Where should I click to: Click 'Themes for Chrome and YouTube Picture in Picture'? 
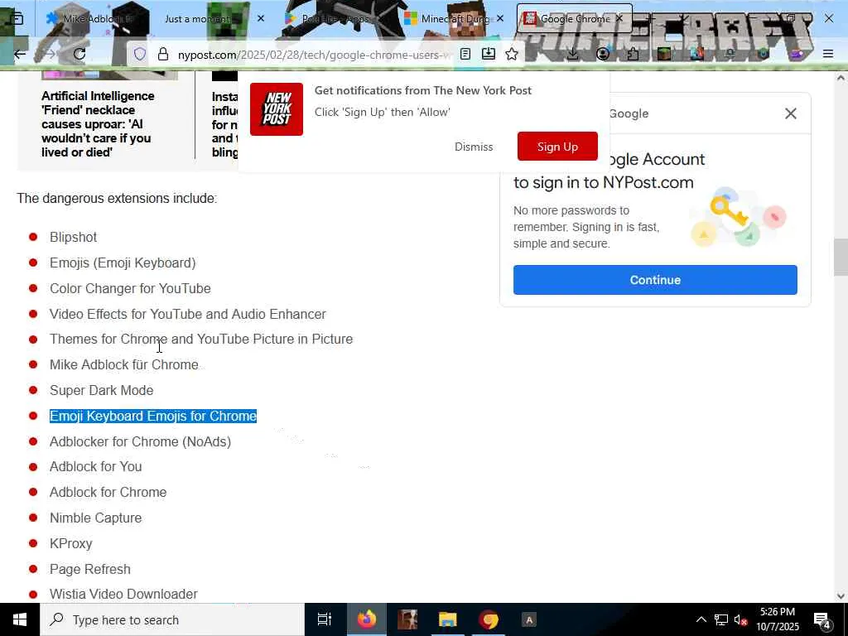tap(201, 339)
